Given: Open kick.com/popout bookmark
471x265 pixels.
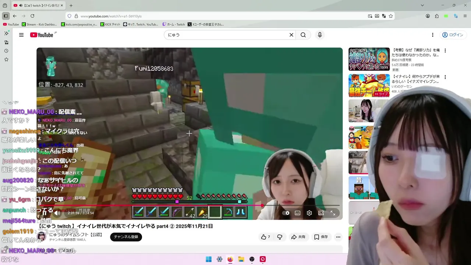Looking at the screenshot, I should (x=79, y=25).
